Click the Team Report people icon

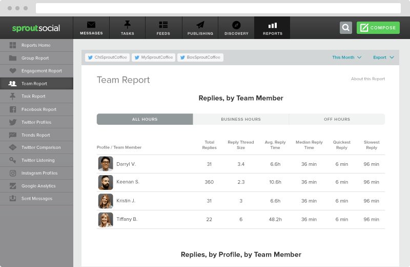pos(12,84)
